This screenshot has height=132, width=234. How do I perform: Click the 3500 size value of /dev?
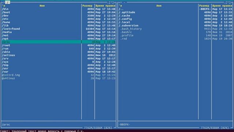click(x=91, y=15)
